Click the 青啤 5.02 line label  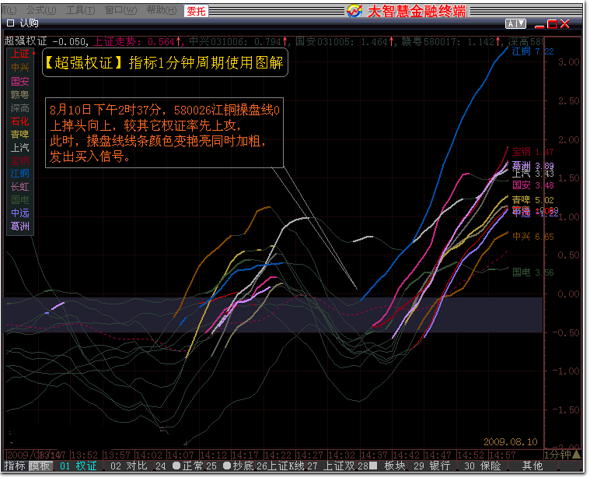point(532,200)
